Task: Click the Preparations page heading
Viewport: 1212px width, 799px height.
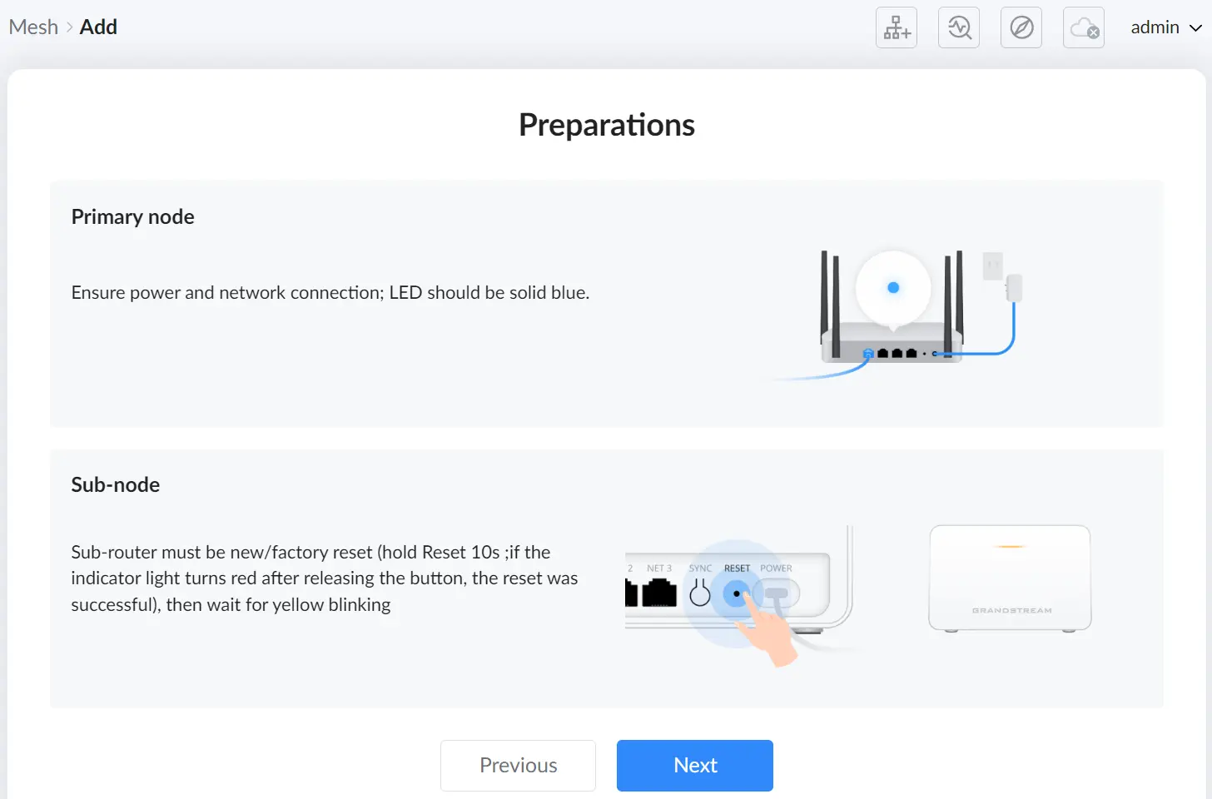Action: (607, 125)
